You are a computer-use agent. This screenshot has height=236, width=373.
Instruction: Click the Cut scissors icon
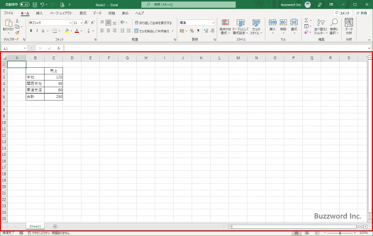coord(17,21)
